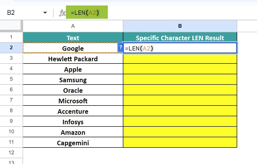Screen dimensions: 257x164
Task: Click the active B2 editing cell
Action: click(188, 48)
